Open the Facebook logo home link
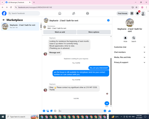Viewport: 149px width, 119px height. (4, 13)
